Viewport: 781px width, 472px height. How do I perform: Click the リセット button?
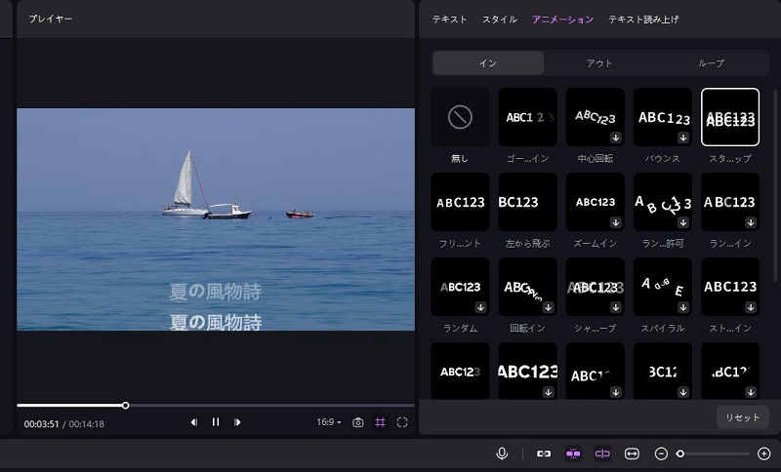(742, 416)
